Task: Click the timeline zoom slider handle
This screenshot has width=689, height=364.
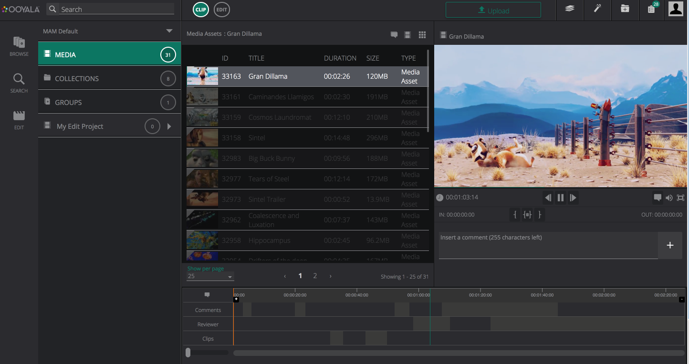Action: (x=188, y=353)
